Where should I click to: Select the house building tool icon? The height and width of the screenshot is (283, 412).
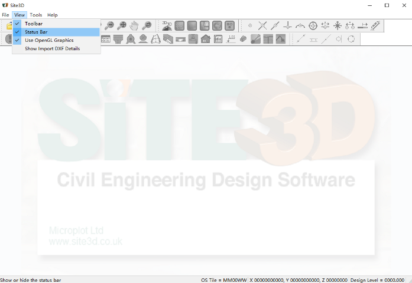click(x=205, y=39)
